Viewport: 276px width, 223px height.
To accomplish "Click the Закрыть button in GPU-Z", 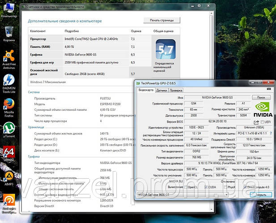I will coord(261,195).
